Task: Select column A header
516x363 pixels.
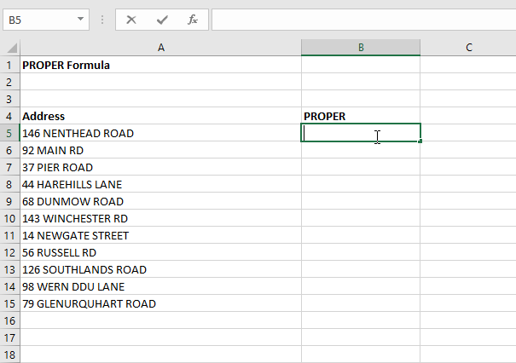Action: (x=160, y=49)
